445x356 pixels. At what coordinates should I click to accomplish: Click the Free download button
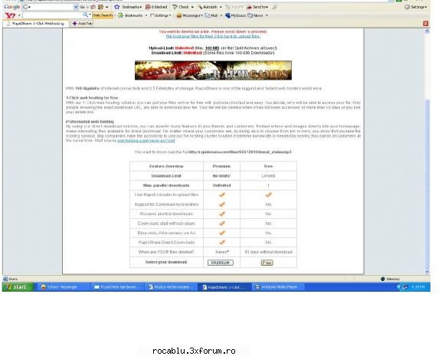pos(267,263)
